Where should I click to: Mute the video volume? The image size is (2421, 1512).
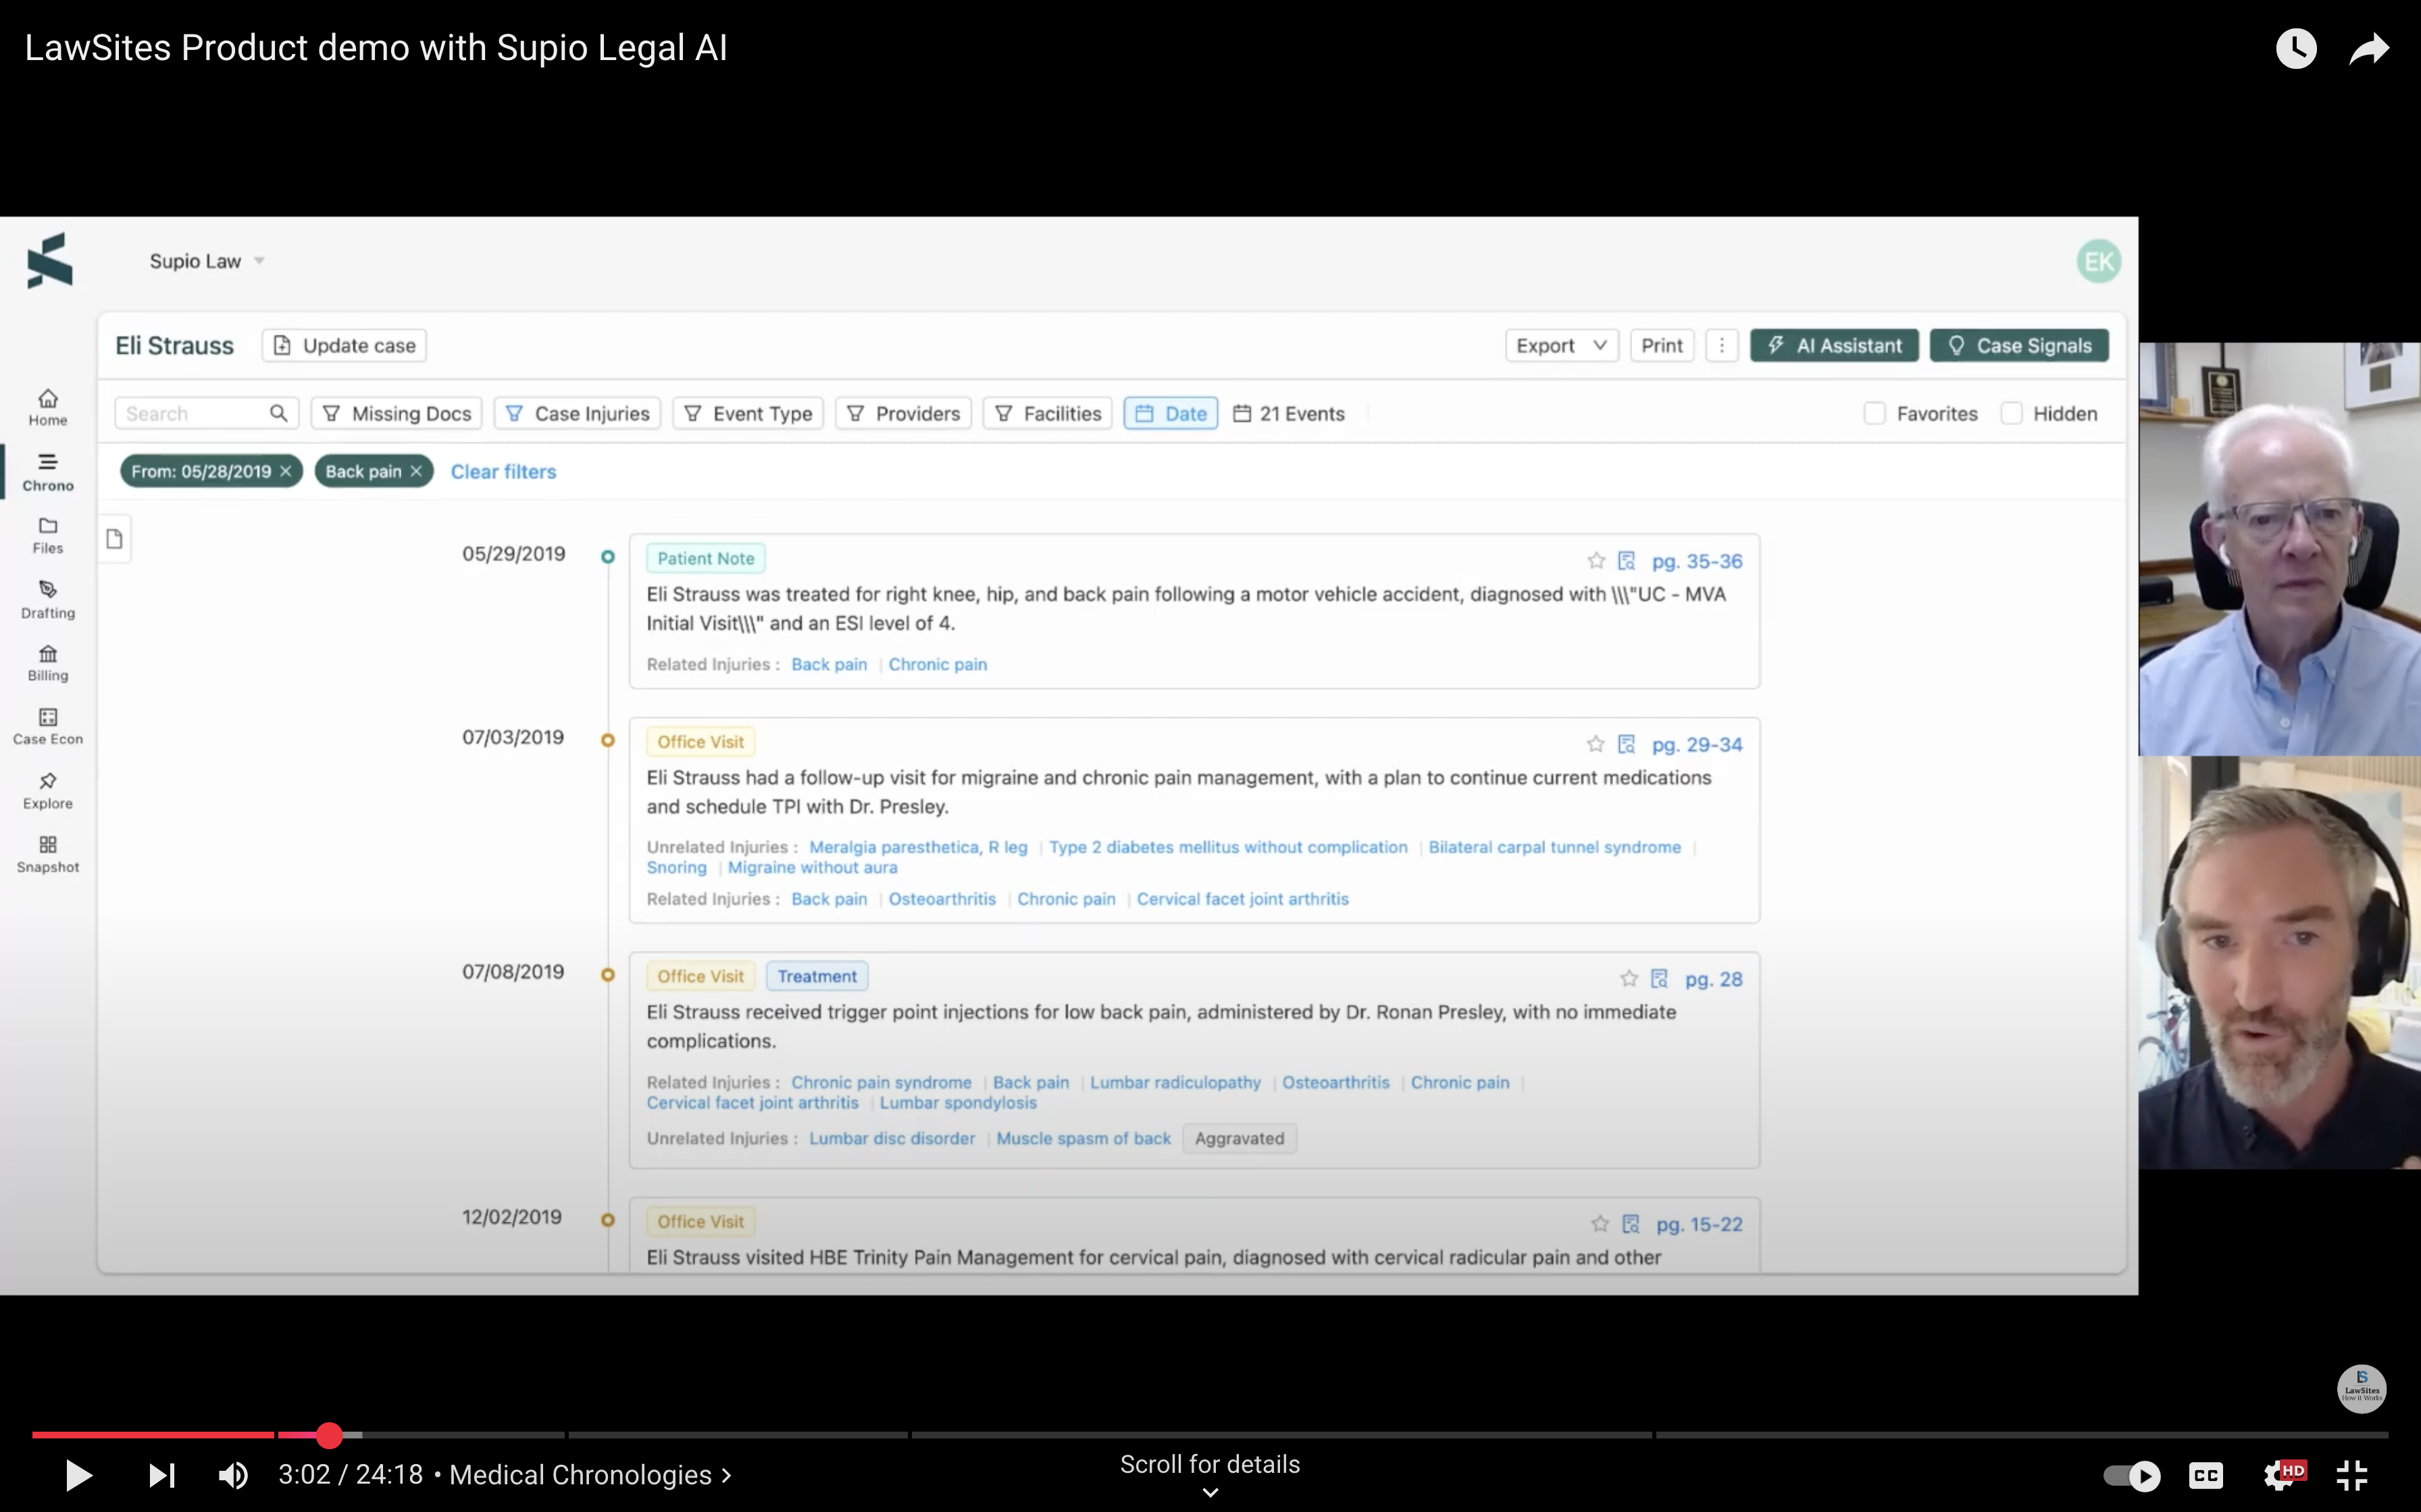pyautogui.click(x=233, y=1475)
